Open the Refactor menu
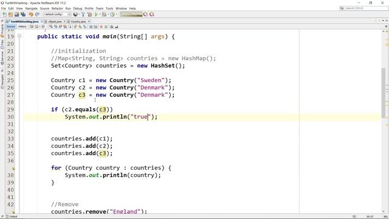This screenshot has width=389, height=219. (x=57, y=9)
